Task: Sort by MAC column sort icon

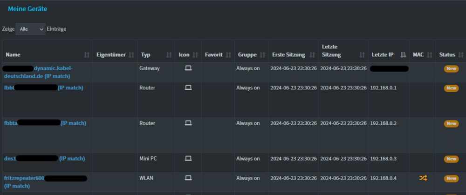Action: pyautogui.click(x=430, y=55)
